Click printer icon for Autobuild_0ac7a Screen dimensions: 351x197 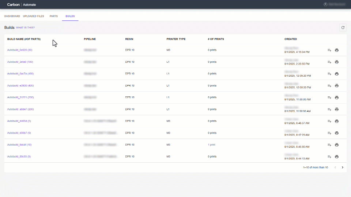(337, 74)
